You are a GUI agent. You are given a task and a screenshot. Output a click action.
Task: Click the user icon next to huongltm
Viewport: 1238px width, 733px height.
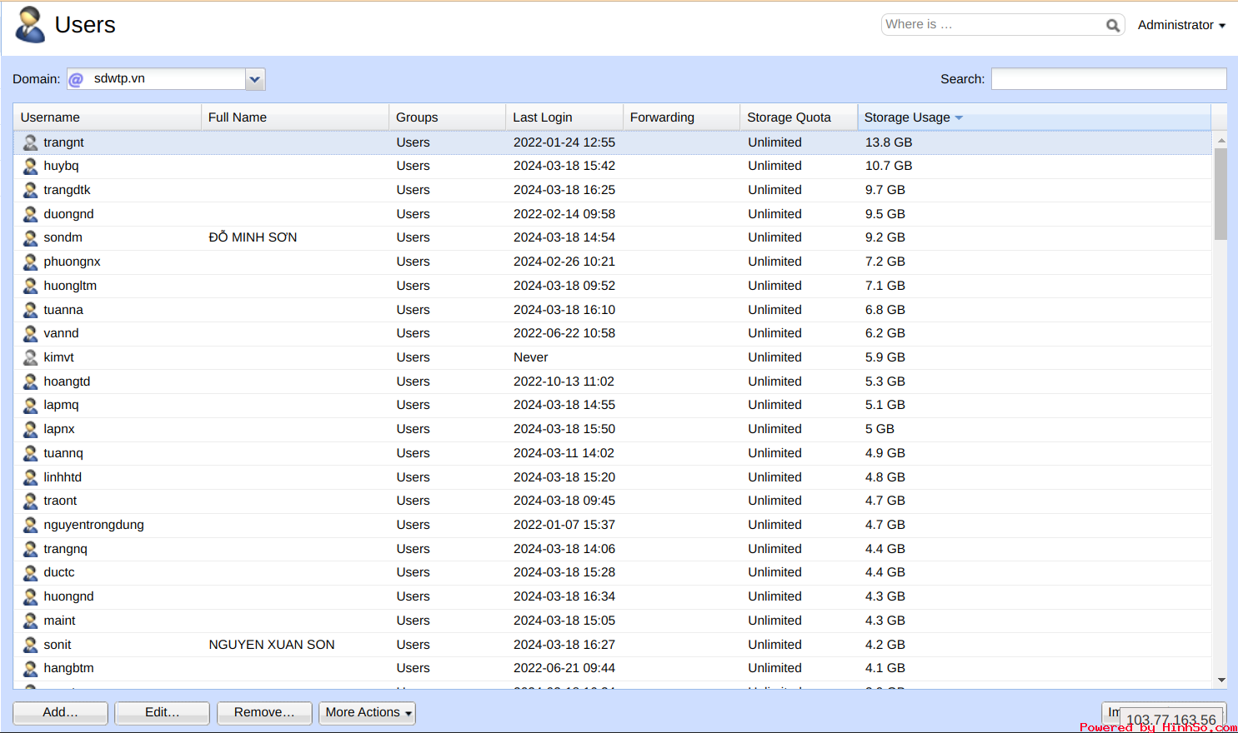pos(30,286)
